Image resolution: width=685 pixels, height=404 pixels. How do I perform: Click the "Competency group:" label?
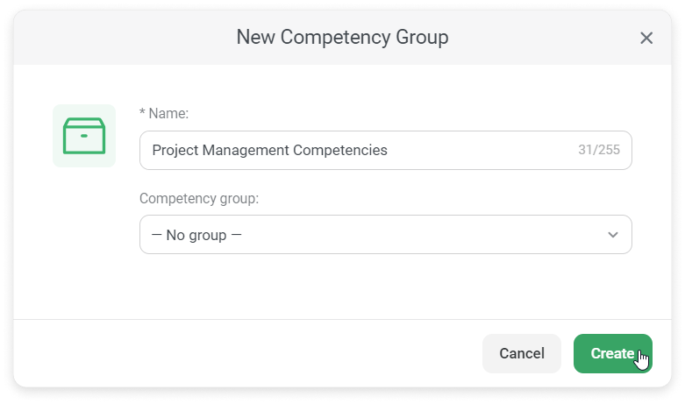[x=199, y=199]
